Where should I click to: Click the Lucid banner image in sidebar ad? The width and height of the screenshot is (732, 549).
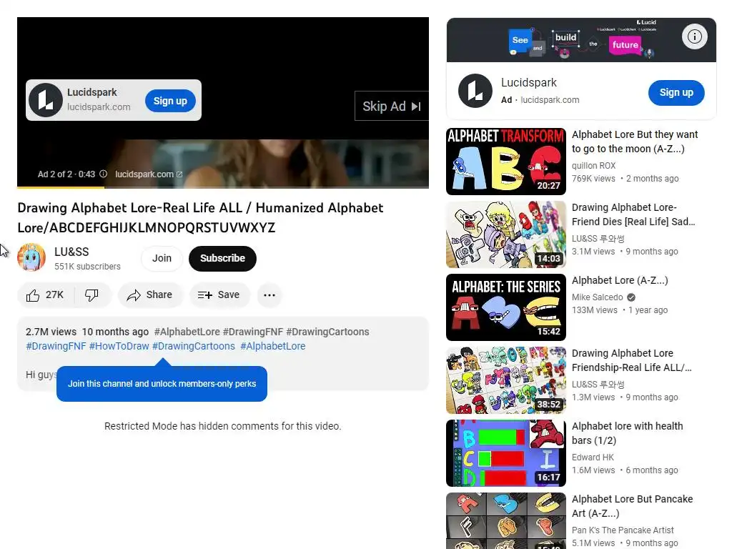tap(581, 40)
